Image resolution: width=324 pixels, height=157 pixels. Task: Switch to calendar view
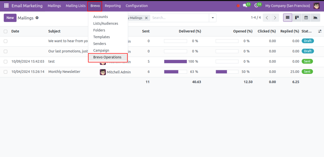[x=306, y=18]
